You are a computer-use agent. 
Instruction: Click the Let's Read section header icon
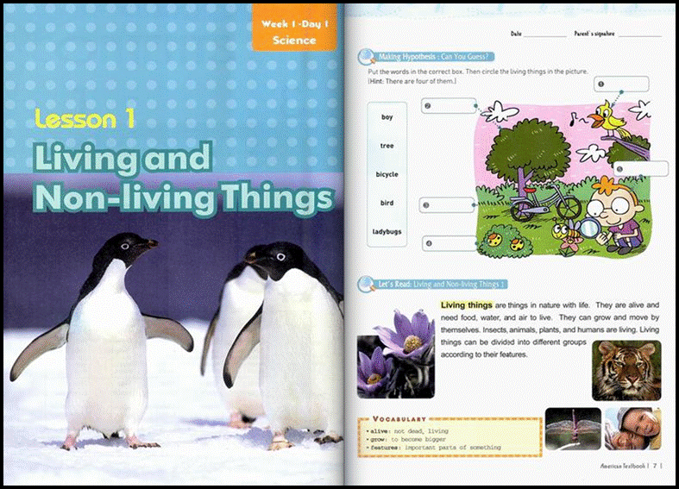366,283
